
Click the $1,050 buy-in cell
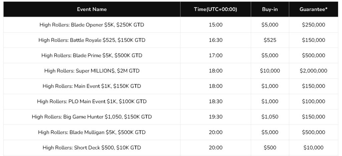(x=270, y=117)
